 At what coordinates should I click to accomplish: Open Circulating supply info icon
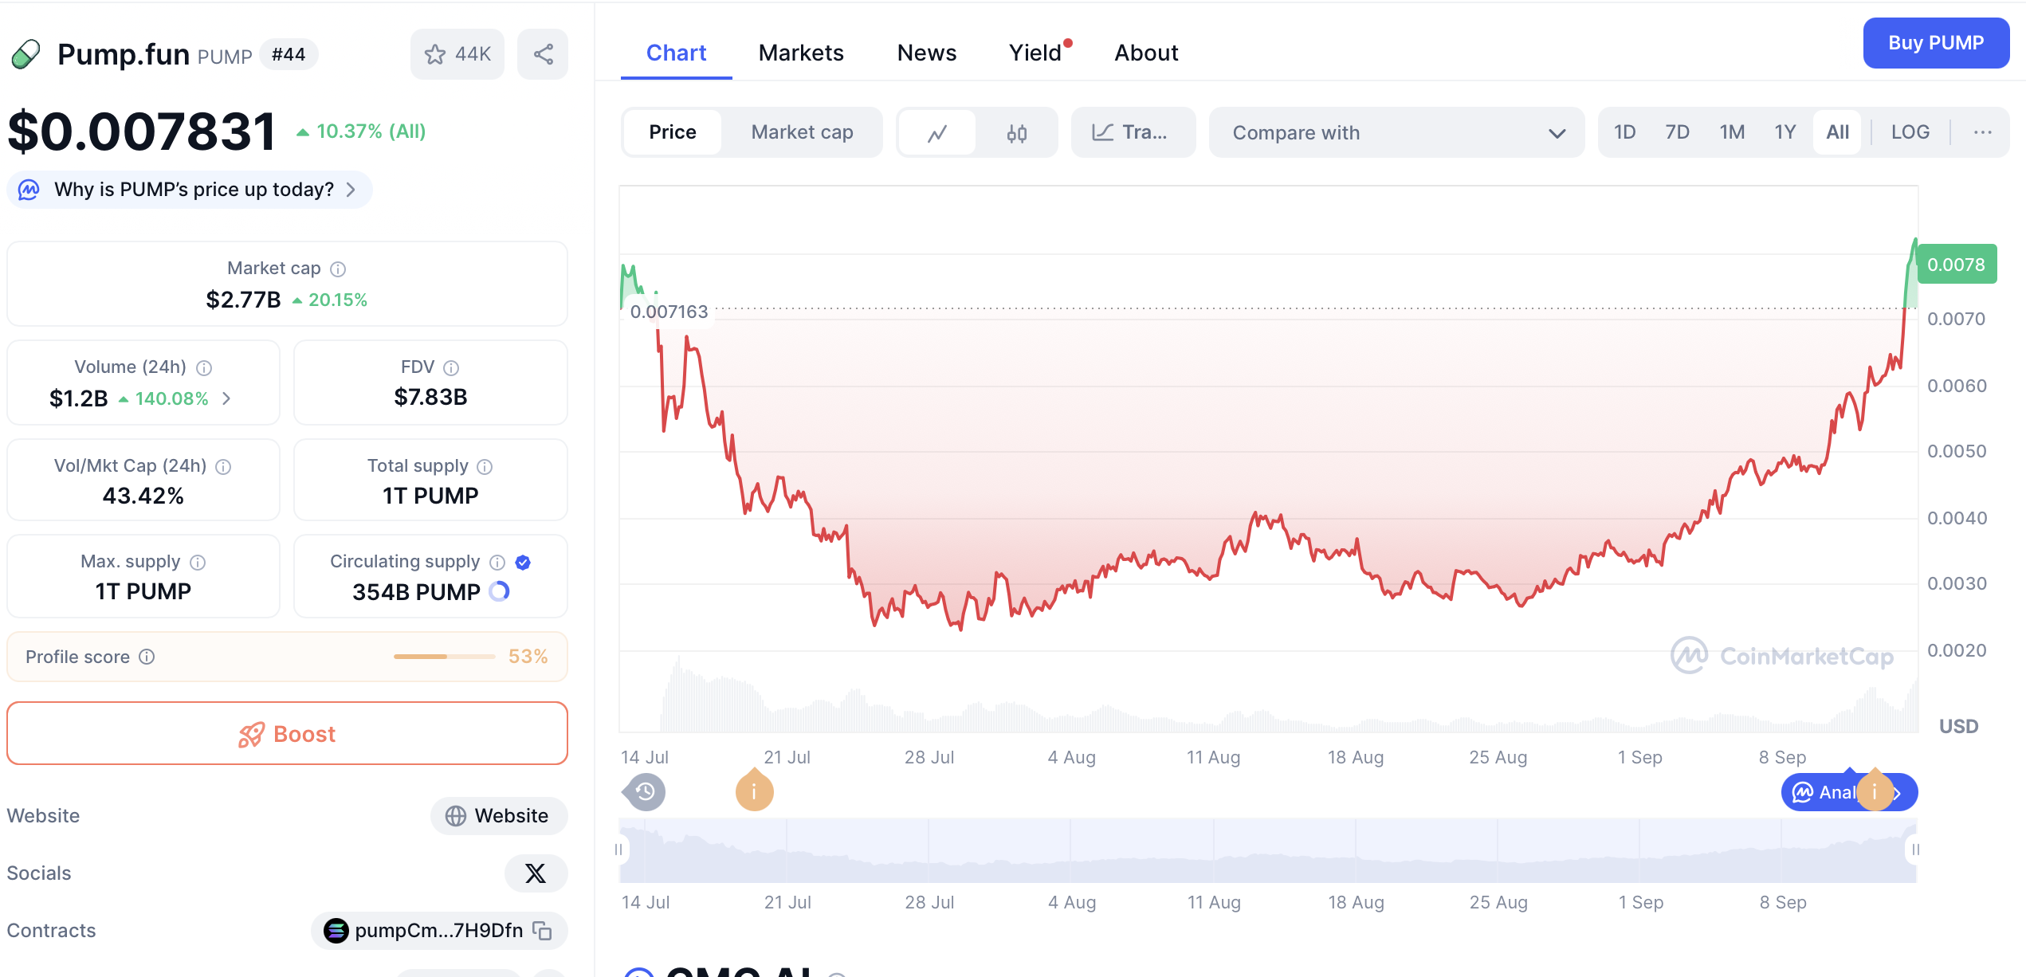coord(497,562)
